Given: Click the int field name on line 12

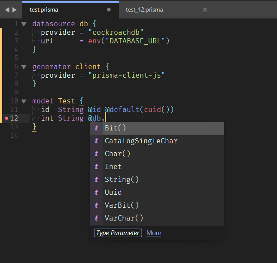Looking at the screenshot, I should pyautogui.click(x=47, y=118).
